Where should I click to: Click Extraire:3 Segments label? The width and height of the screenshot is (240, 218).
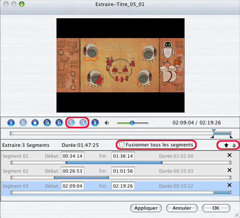point(26,145)
